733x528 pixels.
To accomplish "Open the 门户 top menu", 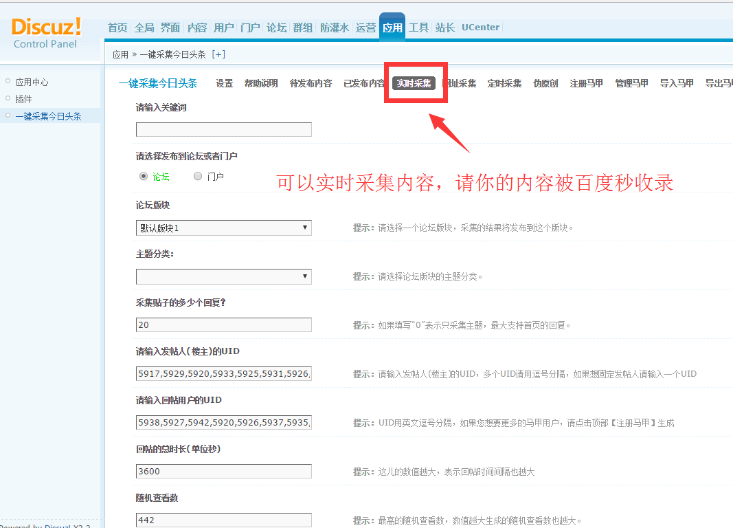I will click(x=250, y=27).
